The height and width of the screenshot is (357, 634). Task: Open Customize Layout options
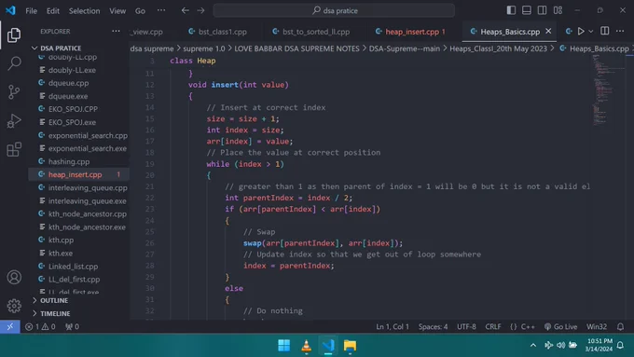point(558,10)
